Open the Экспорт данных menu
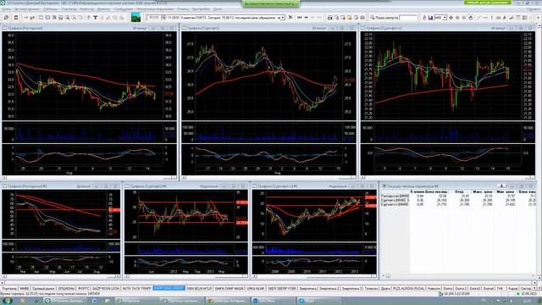The height and width of the screenshot is (305, 542). pos(27,9)
